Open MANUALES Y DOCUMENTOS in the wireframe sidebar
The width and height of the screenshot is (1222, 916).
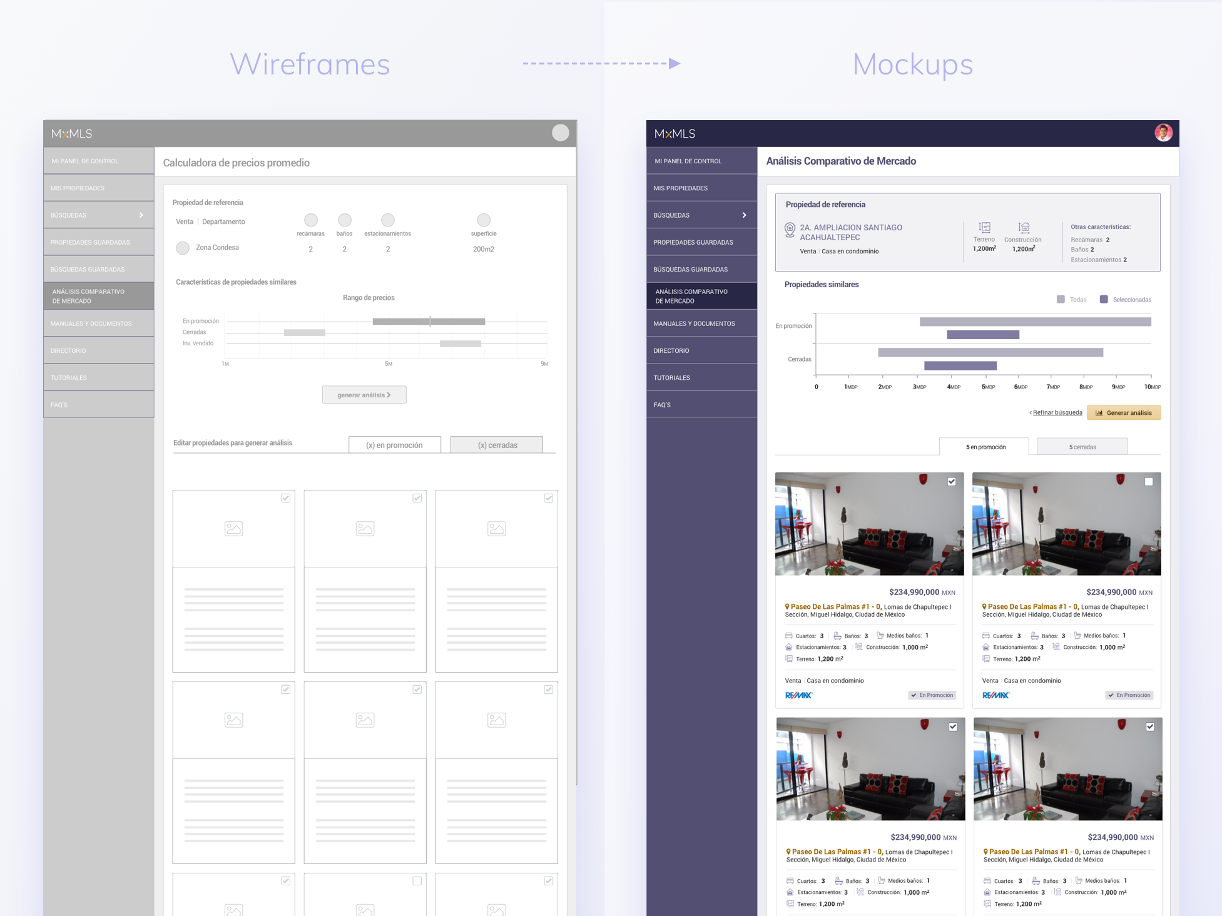coord(99,323)
